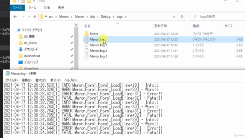Switch to the 表示 ribbon tab

(x=61, y=8)
